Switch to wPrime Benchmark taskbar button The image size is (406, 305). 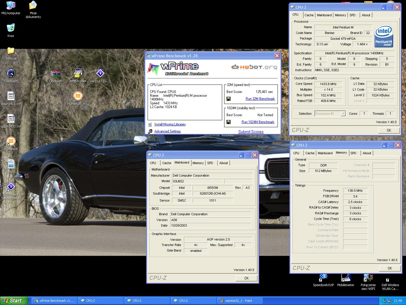(x=54, y=301)
